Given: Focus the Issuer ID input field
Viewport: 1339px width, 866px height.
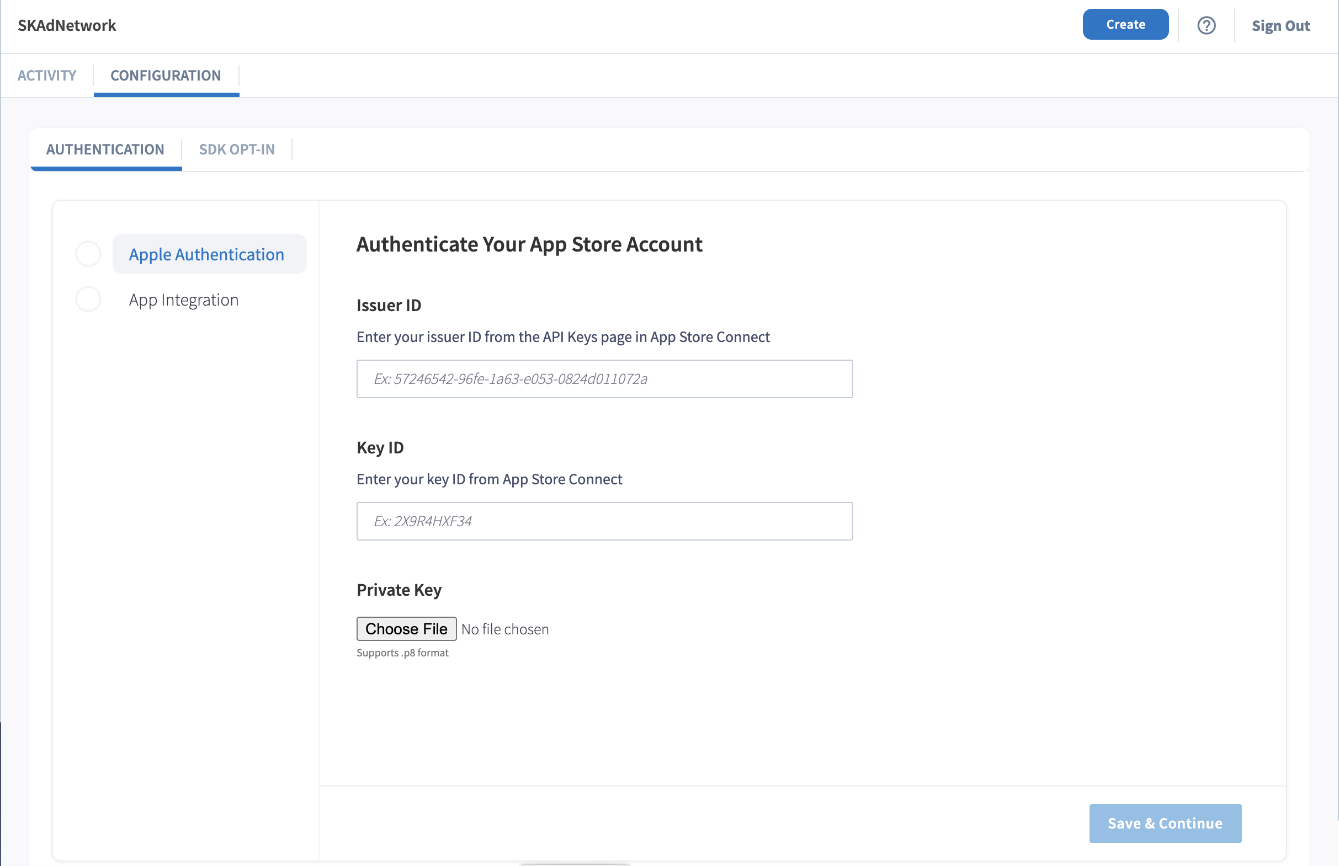Looking at the screenshot, I should 604,379.
